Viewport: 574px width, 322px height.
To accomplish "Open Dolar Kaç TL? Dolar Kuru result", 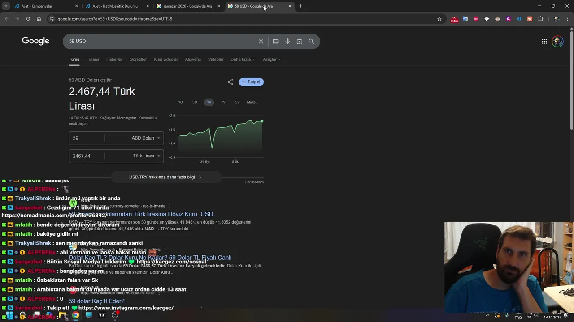I will click(150, 258).
